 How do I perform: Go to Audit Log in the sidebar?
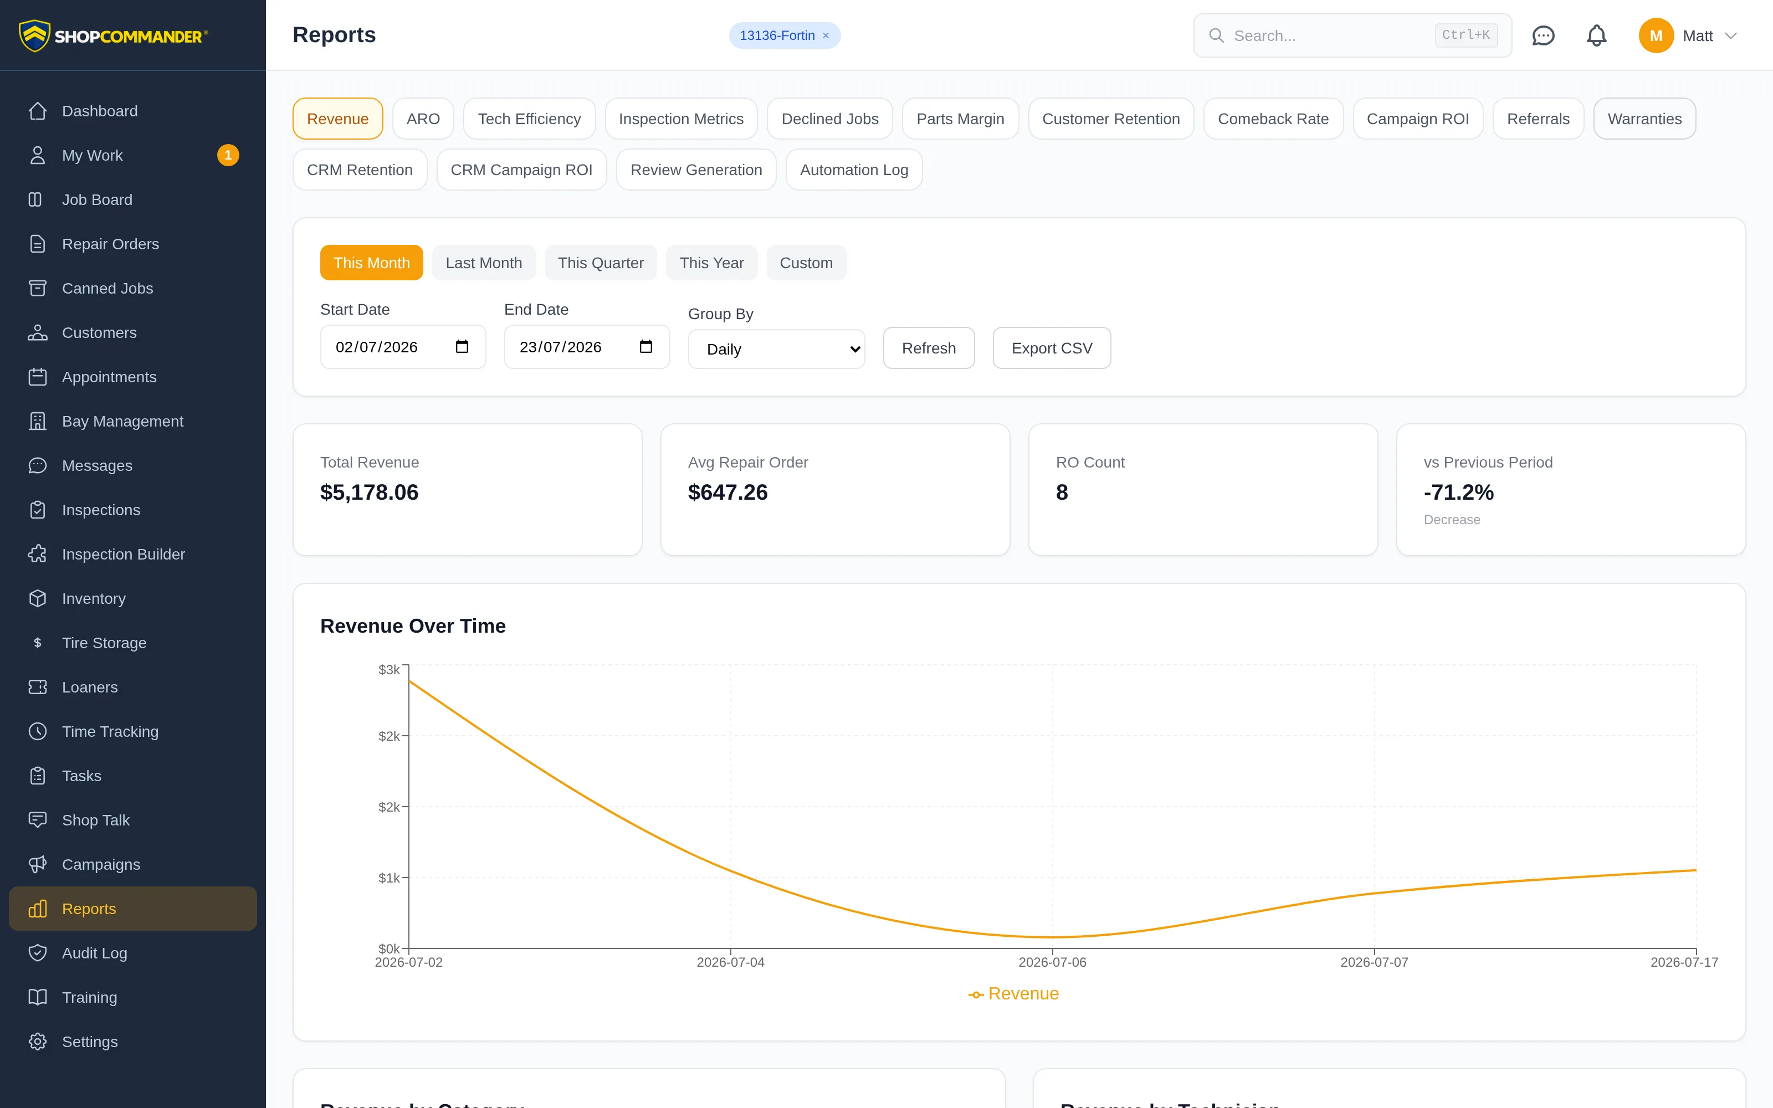[x=132, y=953]
